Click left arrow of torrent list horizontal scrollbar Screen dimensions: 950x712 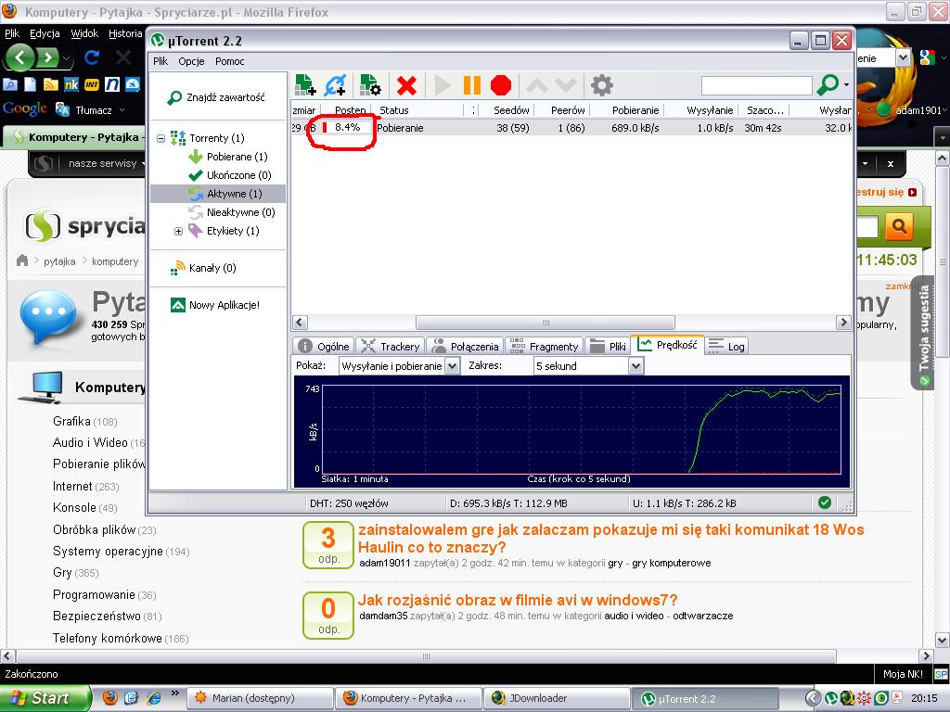tap(300, 322)
